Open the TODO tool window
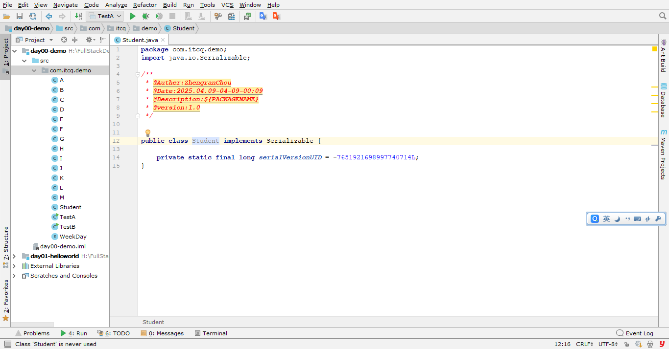Screen dimensions: 669x349 tap(114, 333)
